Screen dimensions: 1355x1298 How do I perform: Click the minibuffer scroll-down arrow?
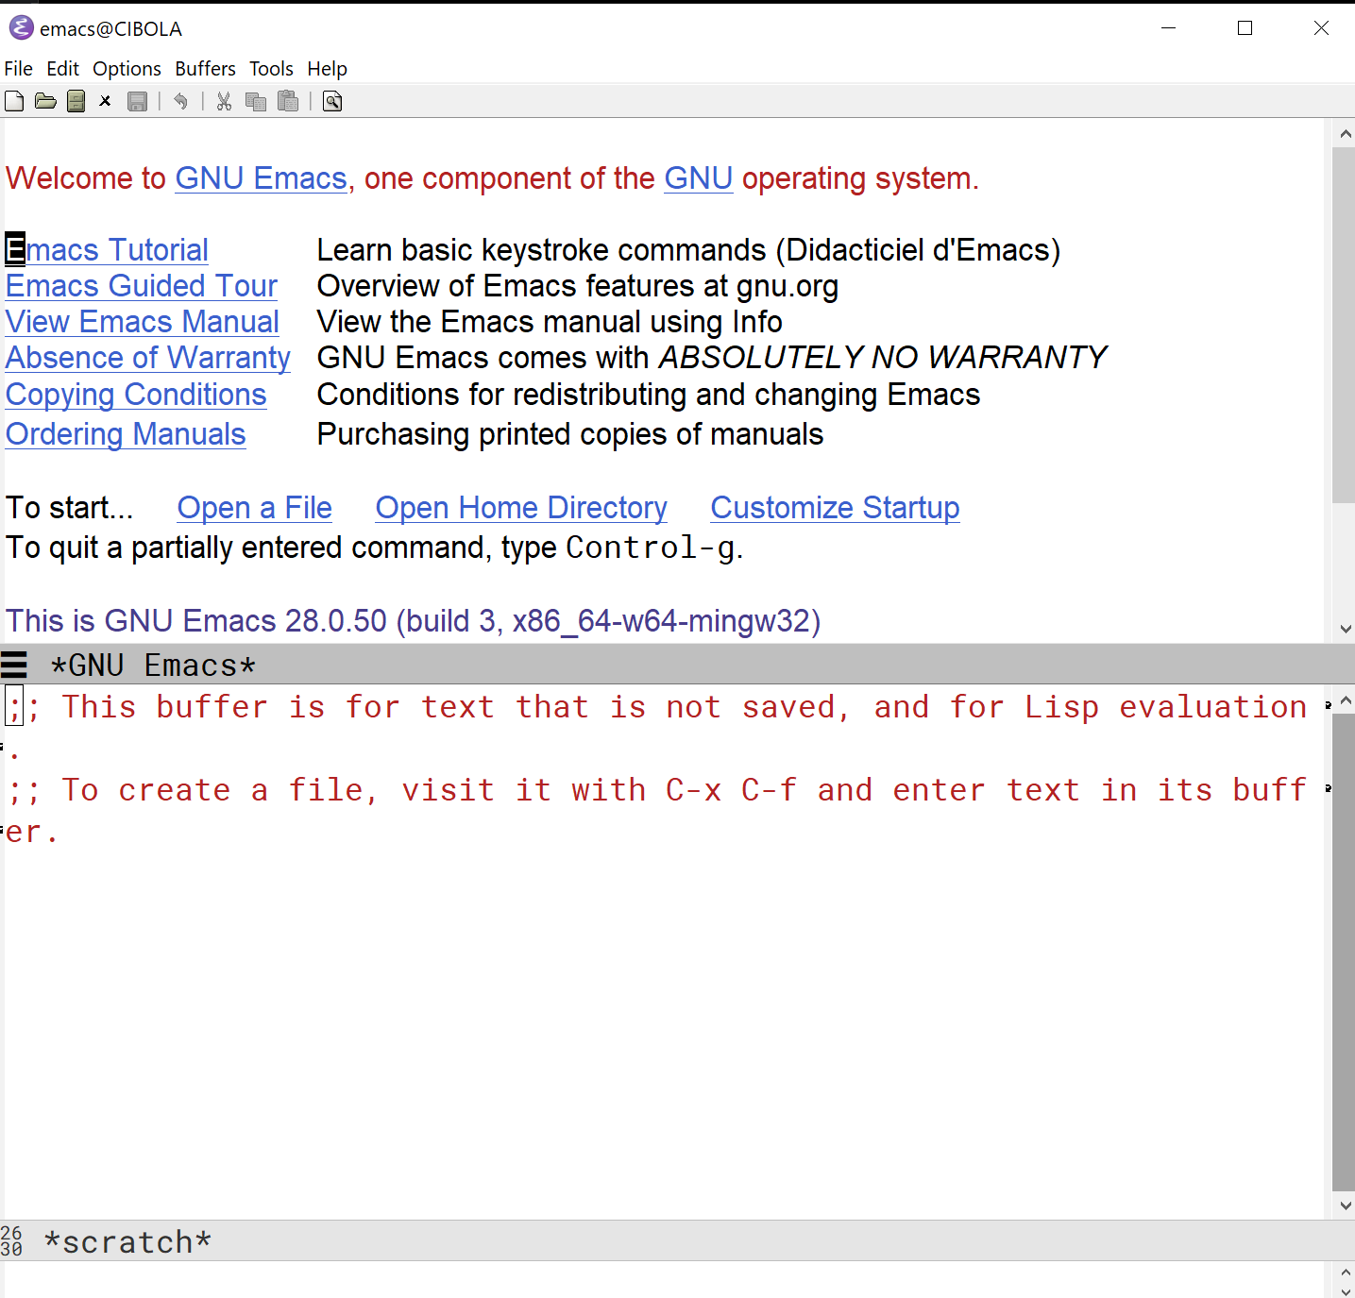coord(1345,1290)
